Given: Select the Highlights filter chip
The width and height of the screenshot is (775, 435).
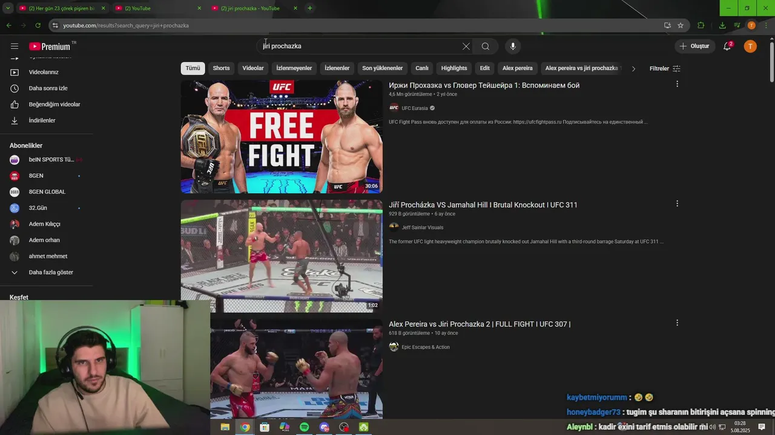Looking at the screenshot, I should coord(454,68).
